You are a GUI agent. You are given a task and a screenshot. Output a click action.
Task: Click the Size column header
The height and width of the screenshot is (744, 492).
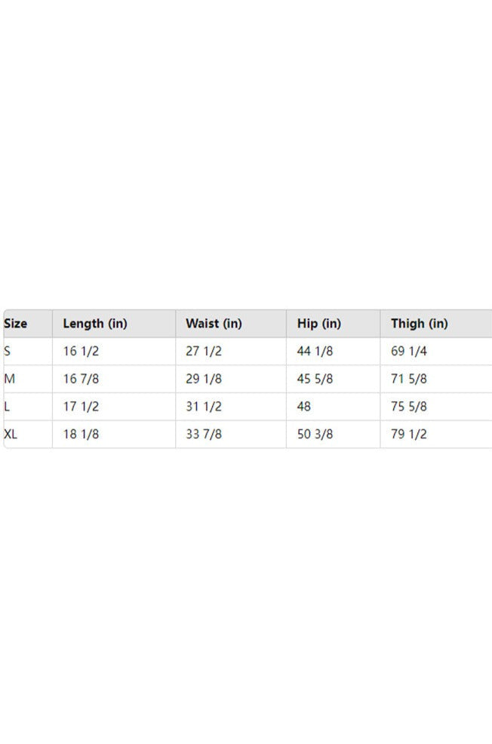pos(16,324)
